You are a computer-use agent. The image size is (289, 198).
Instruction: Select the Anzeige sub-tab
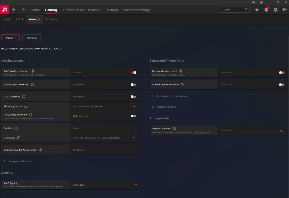pyautogui.click(x=34, y=19)
